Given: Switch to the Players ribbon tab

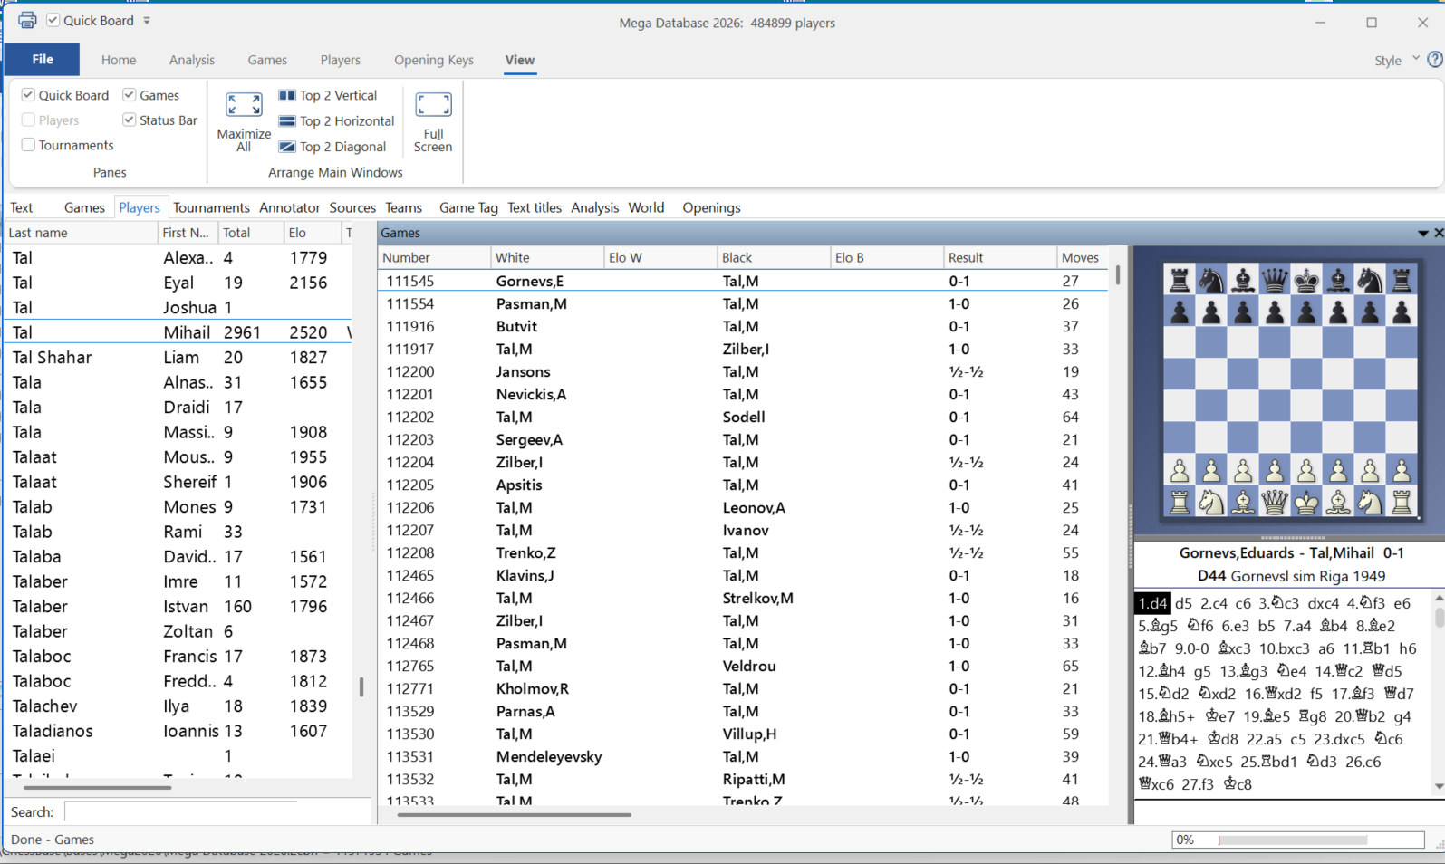Looking at the screenshot, I should (340, 60).
